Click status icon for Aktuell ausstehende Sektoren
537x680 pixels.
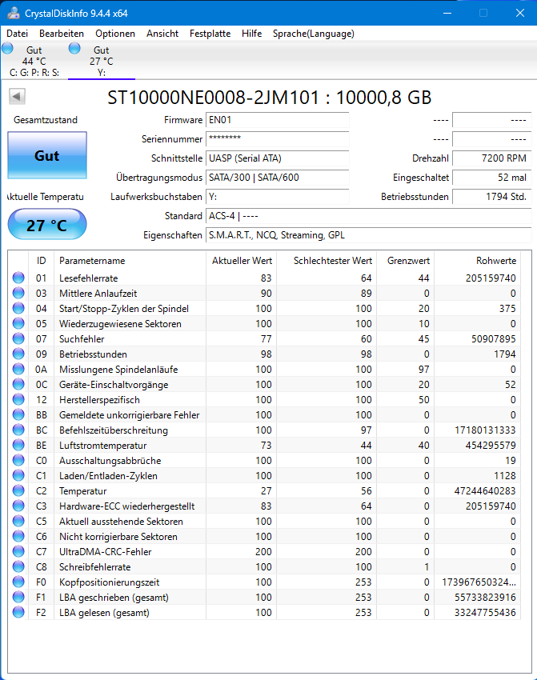tap(18, 521)
